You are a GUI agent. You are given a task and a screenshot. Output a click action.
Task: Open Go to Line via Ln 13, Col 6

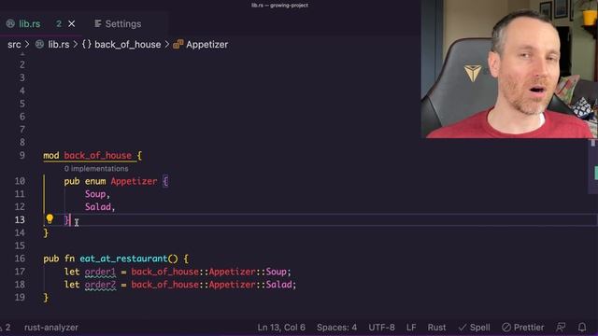click(x=281, y=328)
